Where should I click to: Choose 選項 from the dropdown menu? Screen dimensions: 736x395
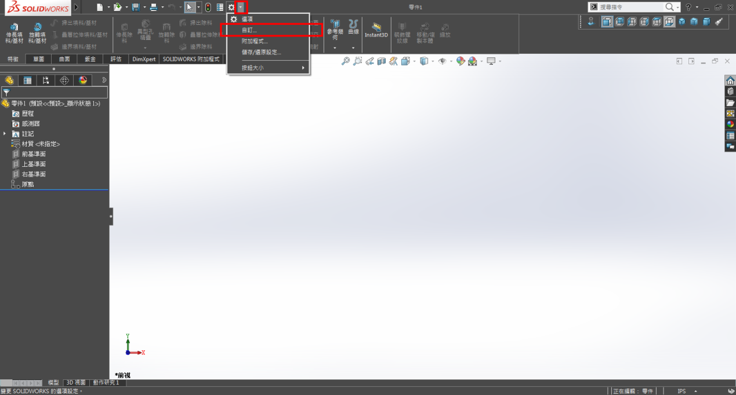(x=268, y=19)
